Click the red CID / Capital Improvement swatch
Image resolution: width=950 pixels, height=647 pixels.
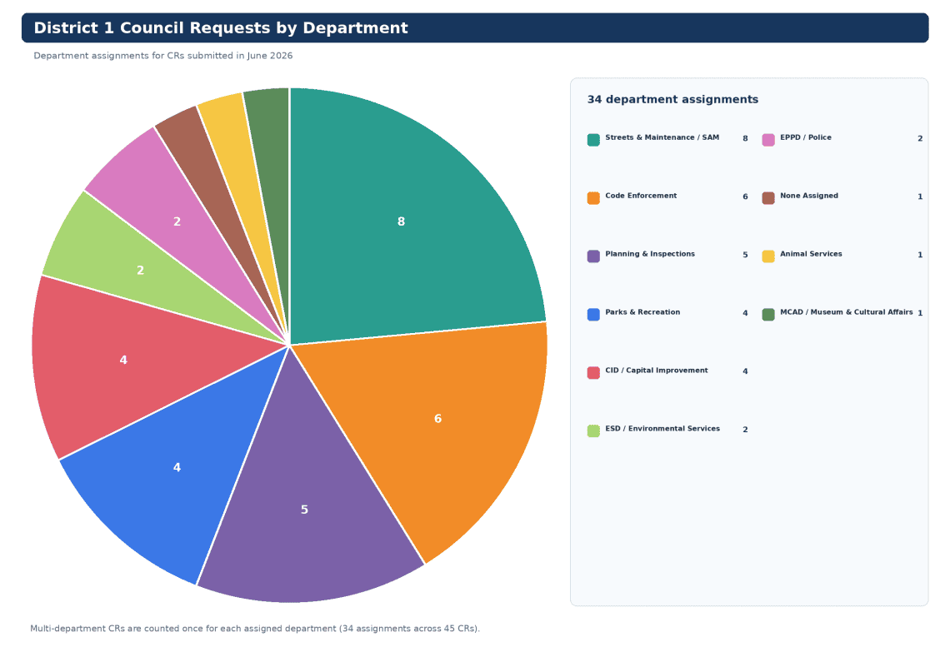click(x=593, y=372)
